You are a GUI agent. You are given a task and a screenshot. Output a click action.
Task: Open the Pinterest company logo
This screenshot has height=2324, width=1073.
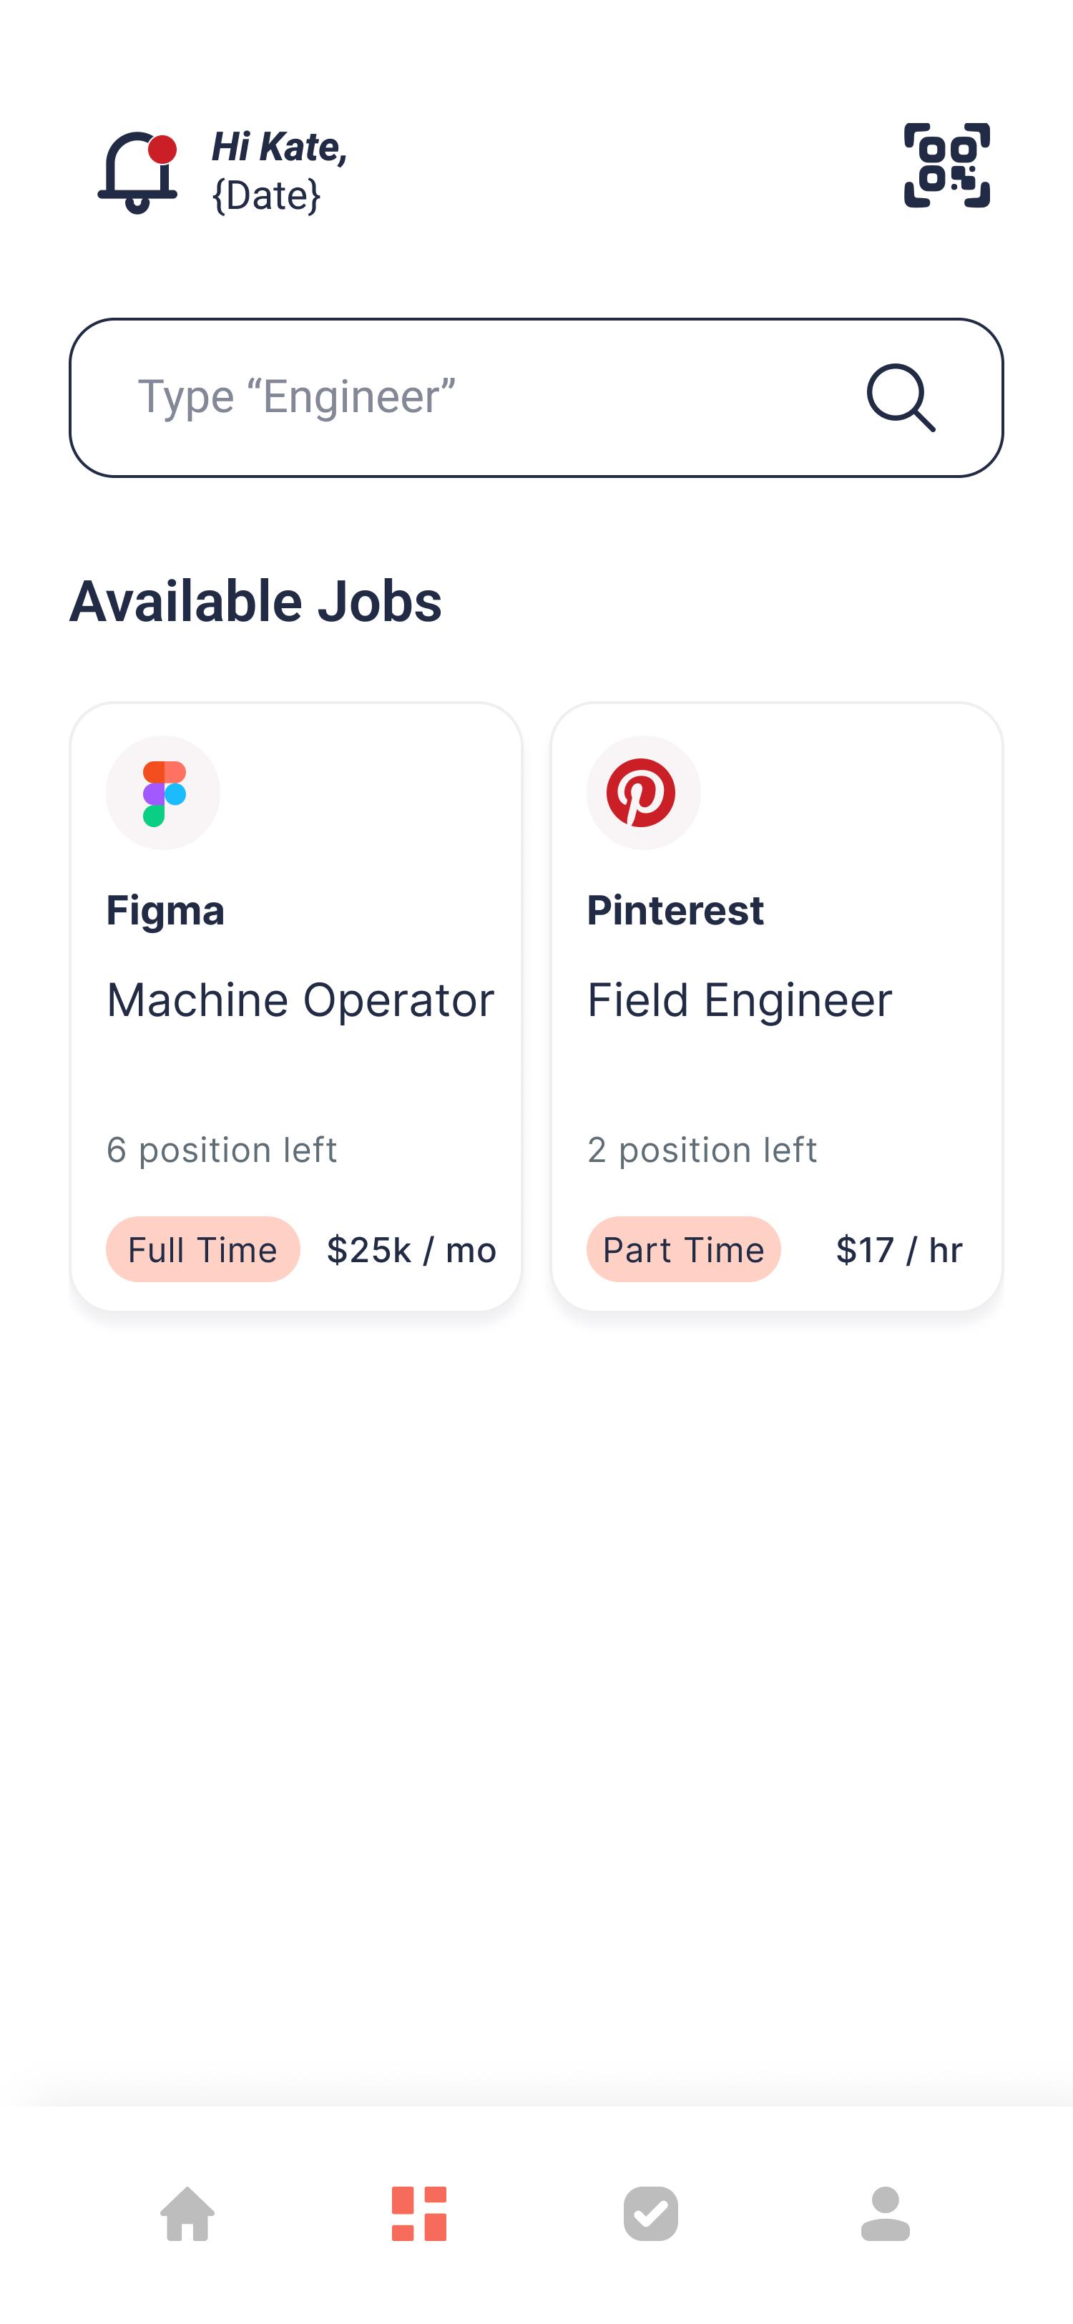coord(643,792)
